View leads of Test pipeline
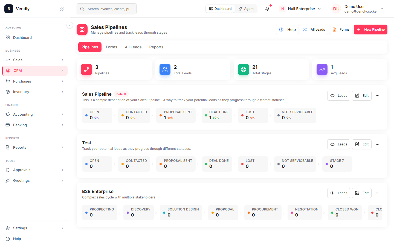 pyautogui.click(x=339, y=144)
